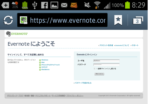The width and height of the screenshot is (149, 104).
Task: Click the Copyright 2012 Evernote Corporation text
Action: click(119, 96)
